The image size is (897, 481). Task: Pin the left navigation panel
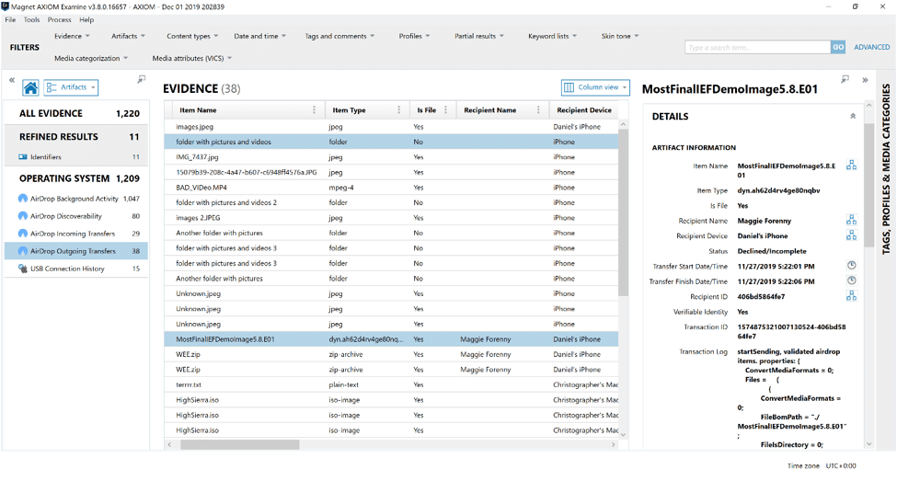141,80
